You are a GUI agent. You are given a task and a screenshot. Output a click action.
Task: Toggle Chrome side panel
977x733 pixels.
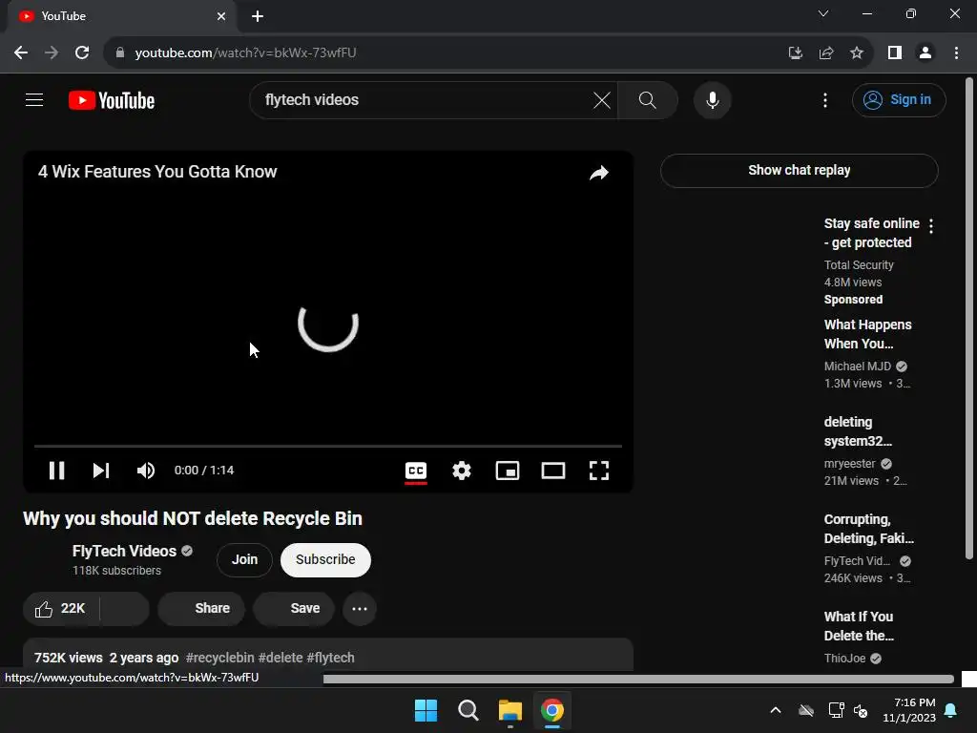[x=895, y=53]
